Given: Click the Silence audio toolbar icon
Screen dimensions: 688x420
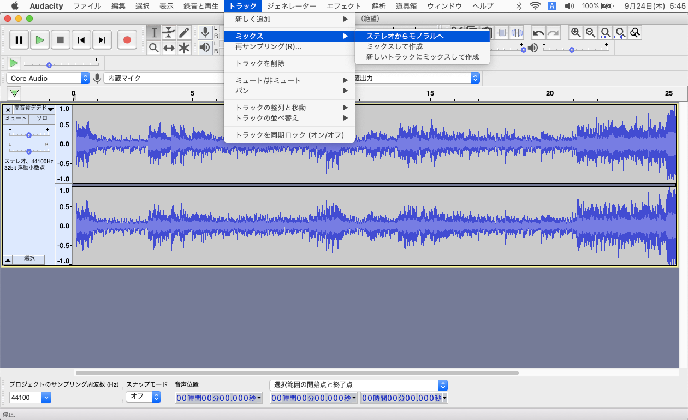Looking at the screenshot, I should coord(516,33).
